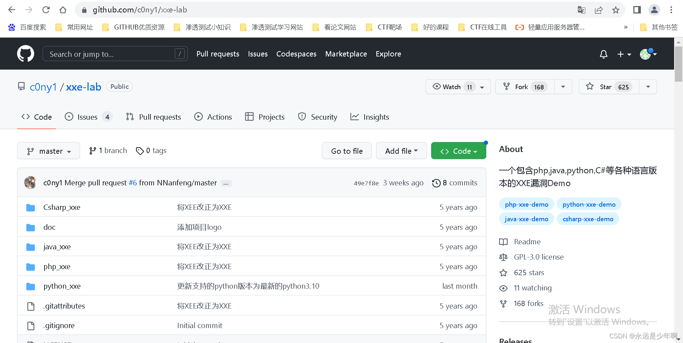Select the php-xxe-demo topic tag
This screenshot has height=343, width=683.
526,204
